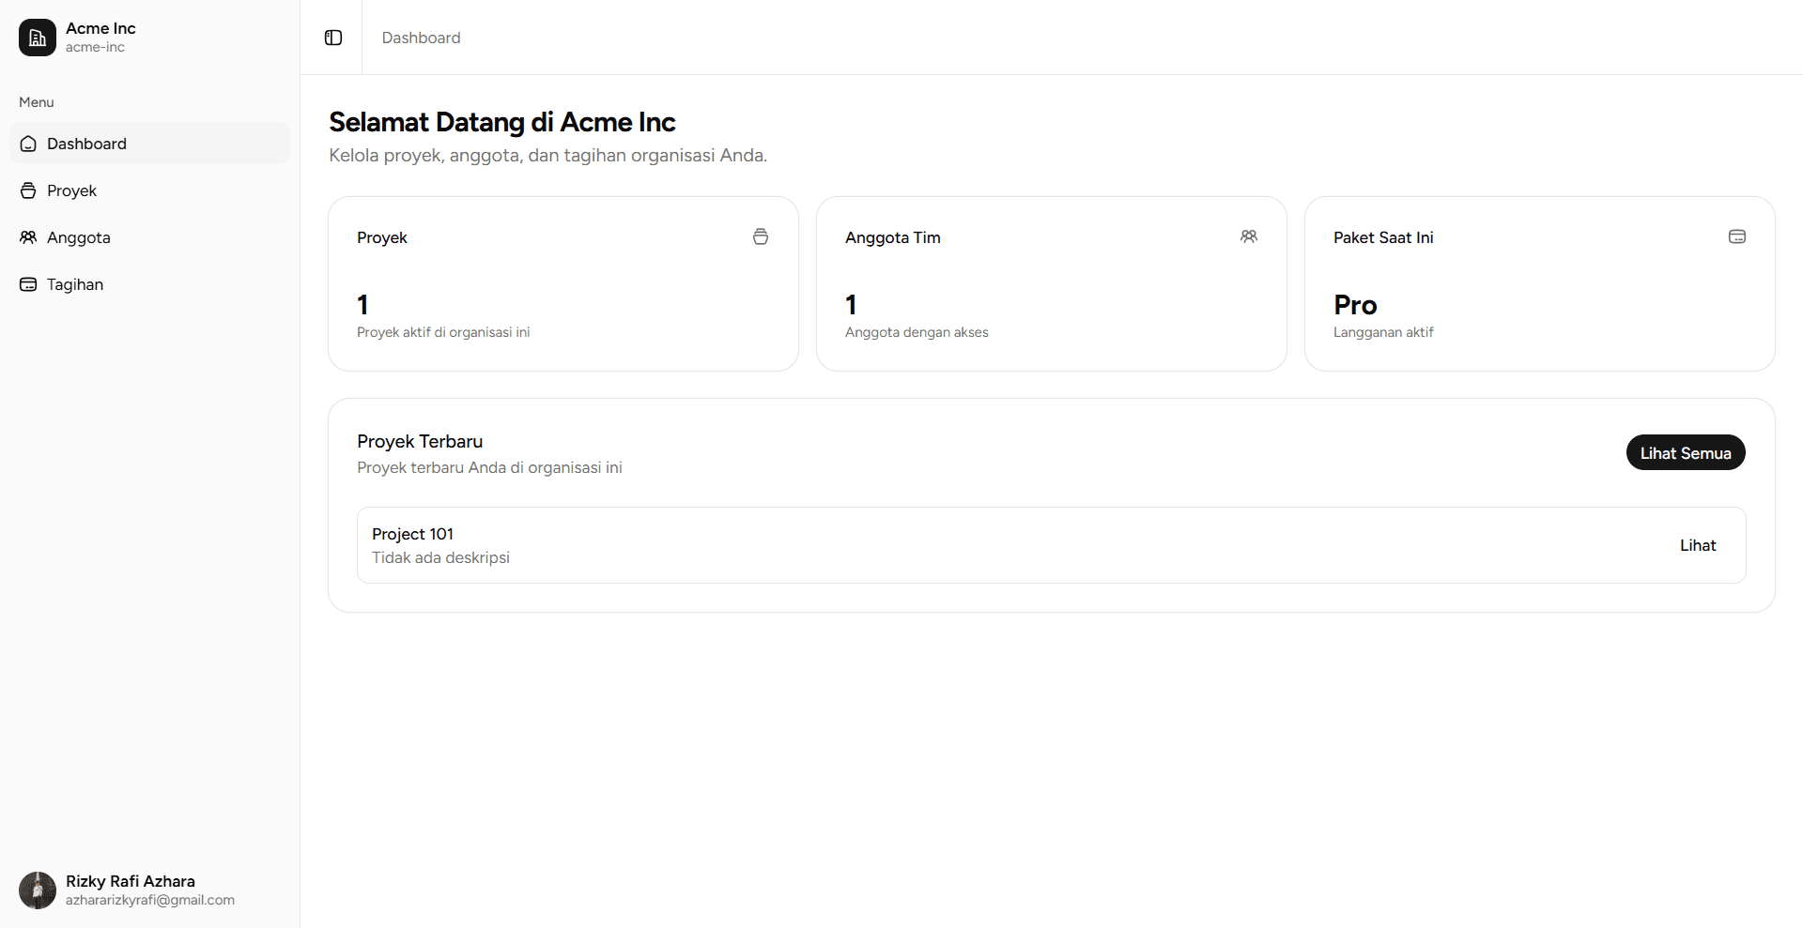Click the Rizky Rafi Azhara account name
Viewport: 1803px width, 928px height.
(130, 880)
